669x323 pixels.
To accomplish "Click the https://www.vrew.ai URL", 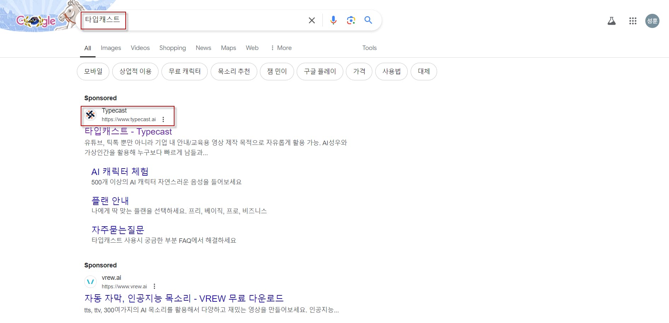I will point(124,287).
